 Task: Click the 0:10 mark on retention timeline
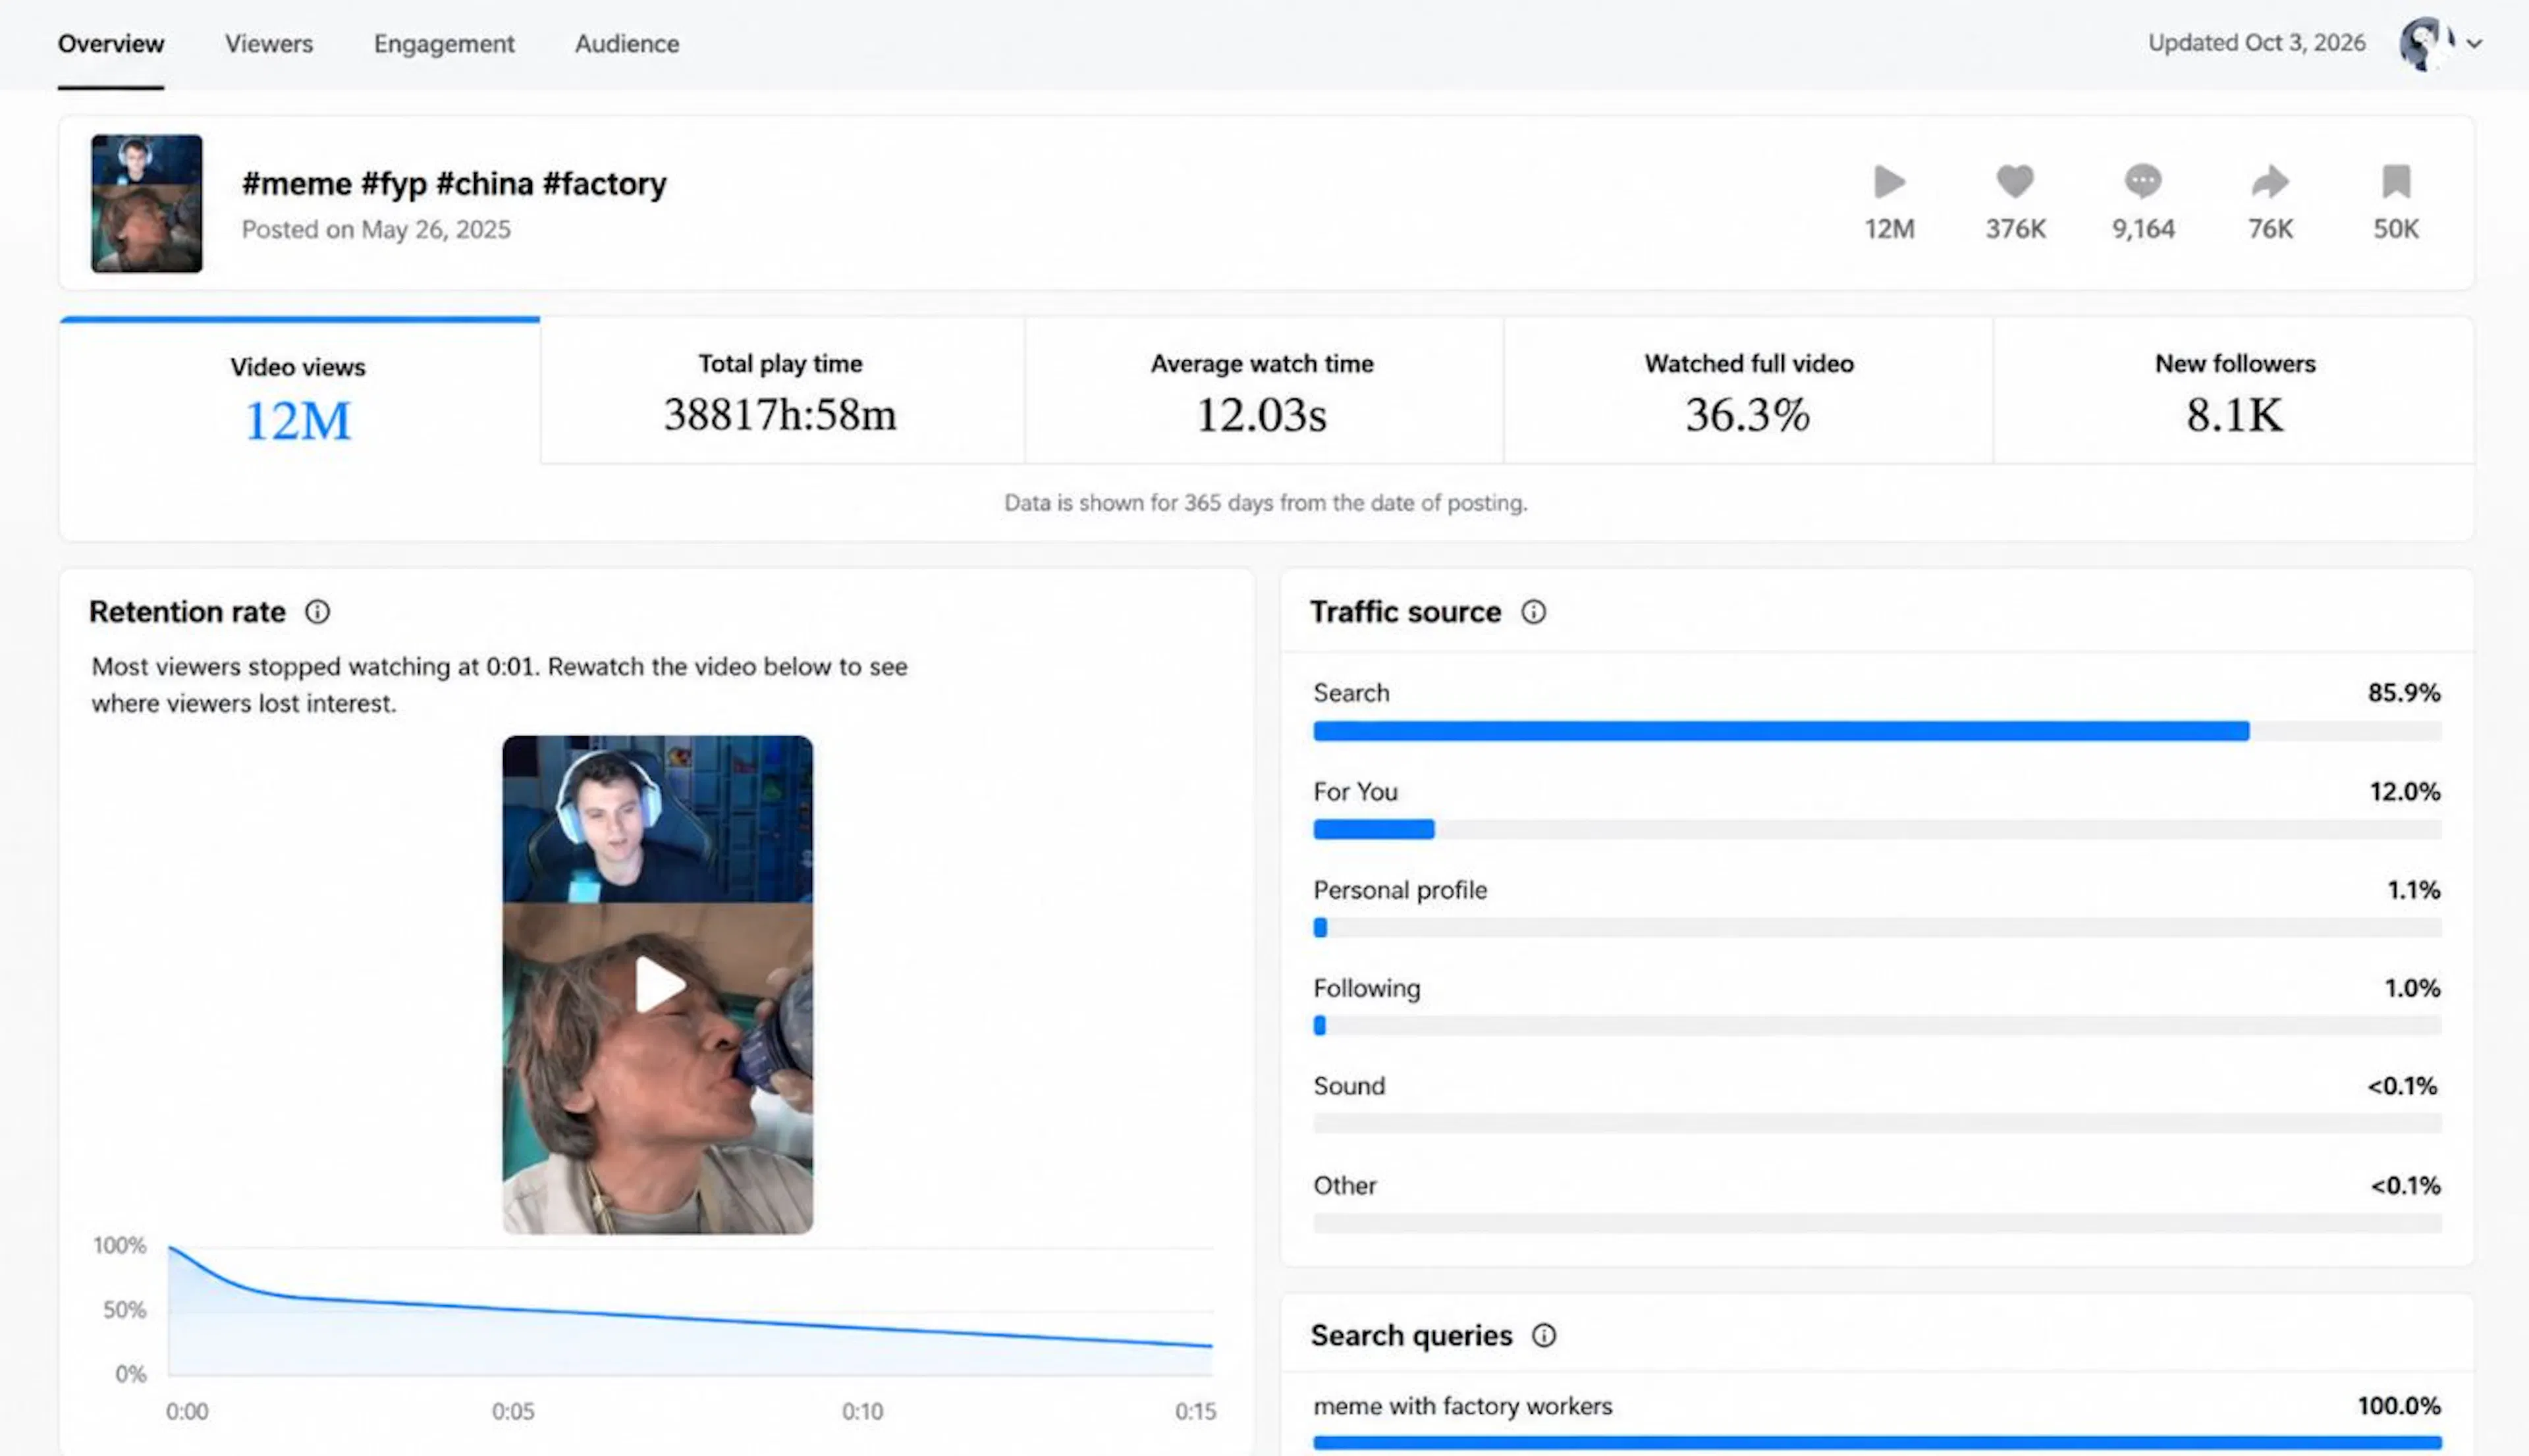pyautogui.click(x=862, y=1412)
